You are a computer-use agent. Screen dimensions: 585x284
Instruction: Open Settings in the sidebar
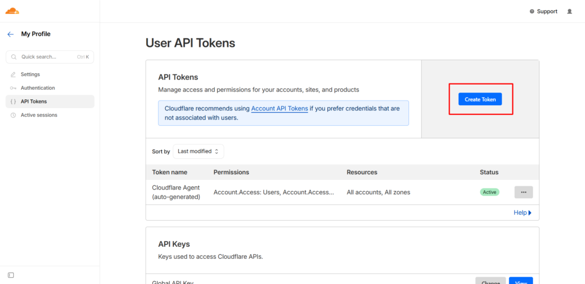pos(50,74)
